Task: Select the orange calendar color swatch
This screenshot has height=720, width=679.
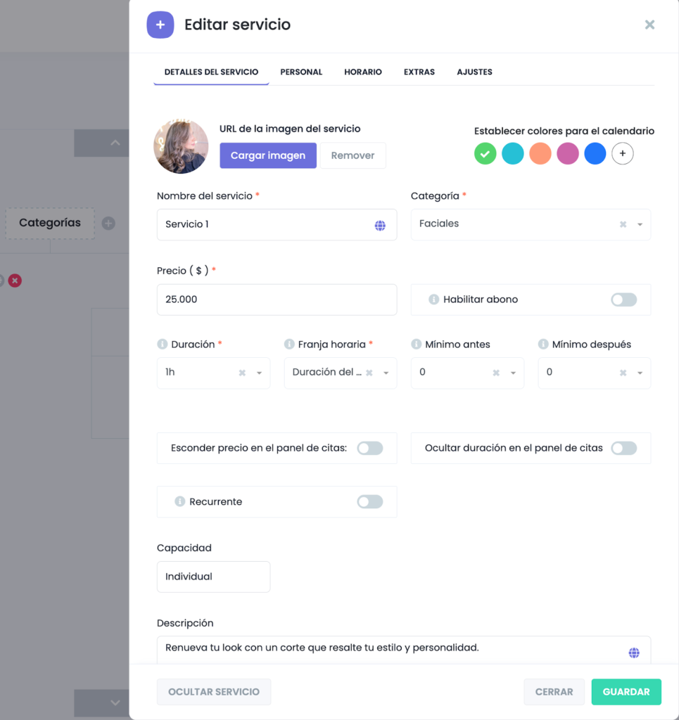Action: (540, 153)
